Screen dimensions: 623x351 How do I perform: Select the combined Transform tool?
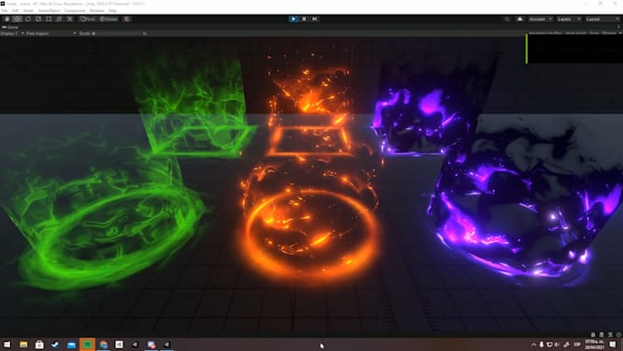59,19
